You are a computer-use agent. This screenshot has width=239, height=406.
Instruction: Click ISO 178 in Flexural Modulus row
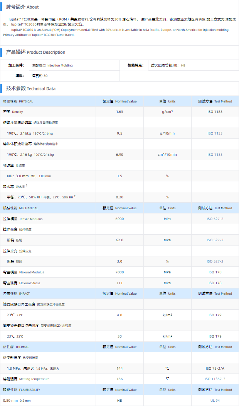(215, 272)
